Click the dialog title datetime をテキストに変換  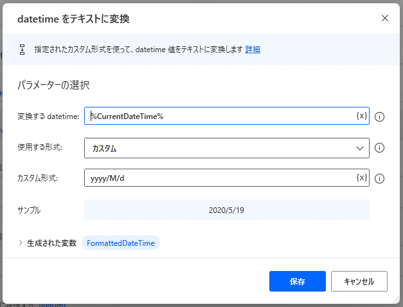pos(73,19)
